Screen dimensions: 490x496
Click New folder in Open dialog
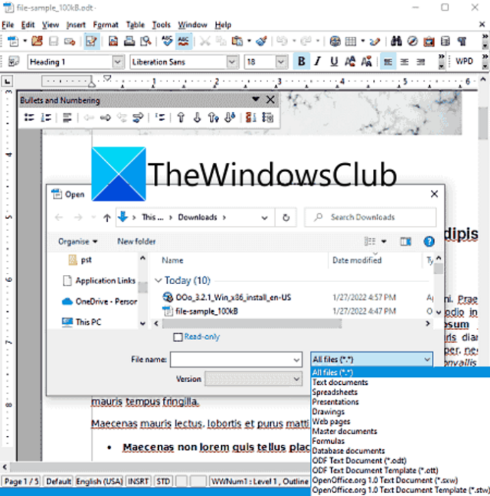click(x=136, y=242)
